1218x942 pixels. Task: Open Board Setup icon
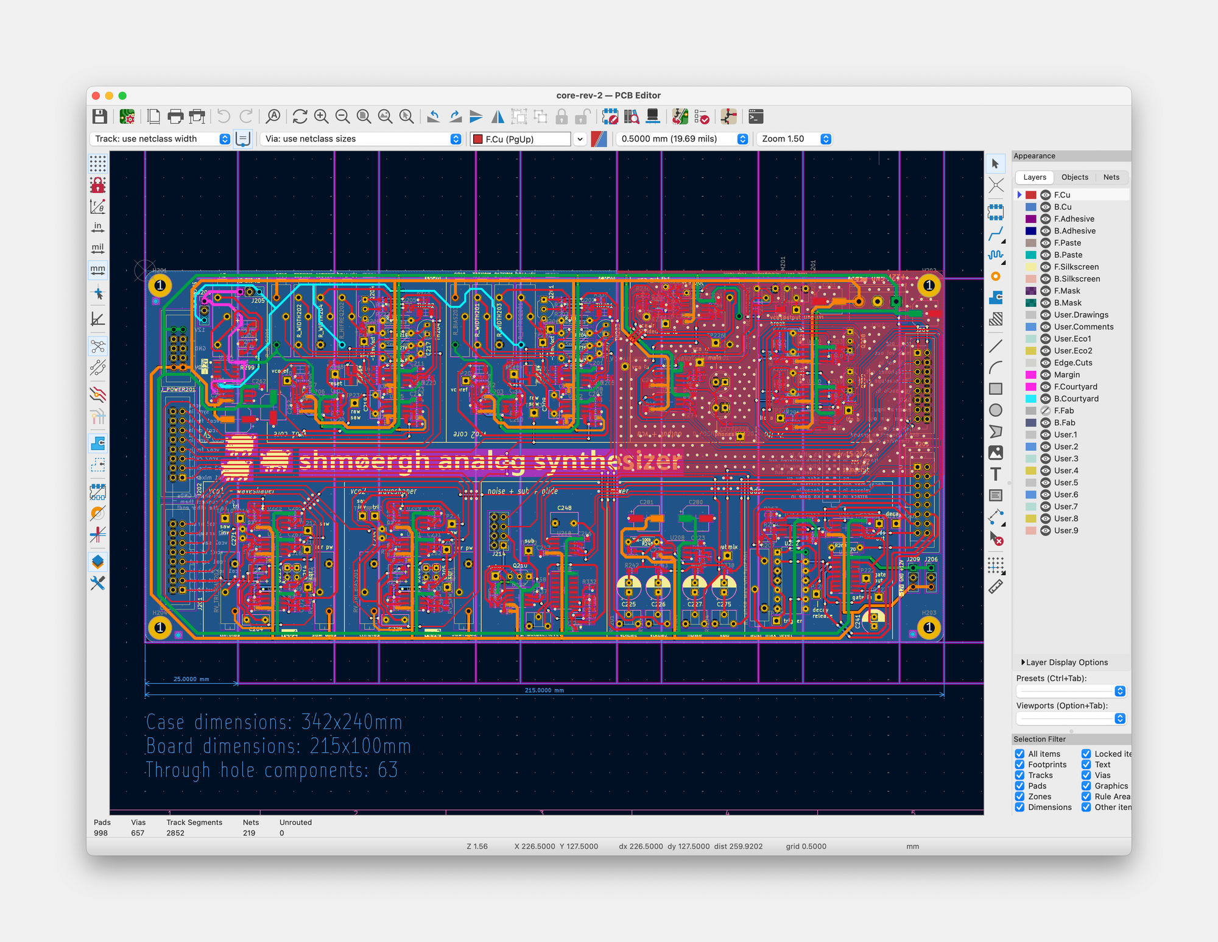(x=127, y=116)
